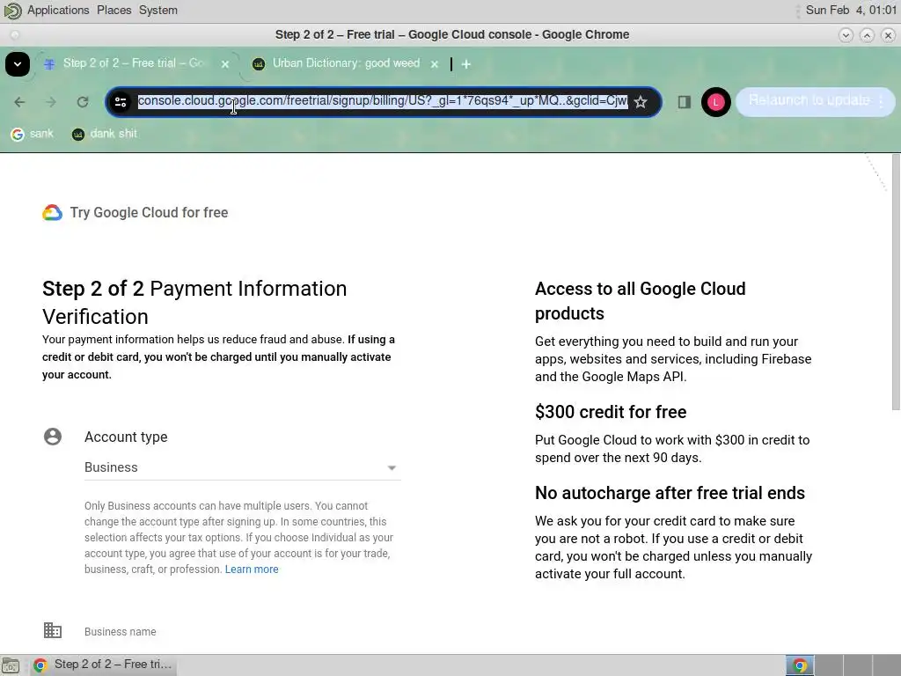The image size is (901, 676).
Task: Open the Chrome side panel
Action: pyautogui.click(x=684, y=102)
